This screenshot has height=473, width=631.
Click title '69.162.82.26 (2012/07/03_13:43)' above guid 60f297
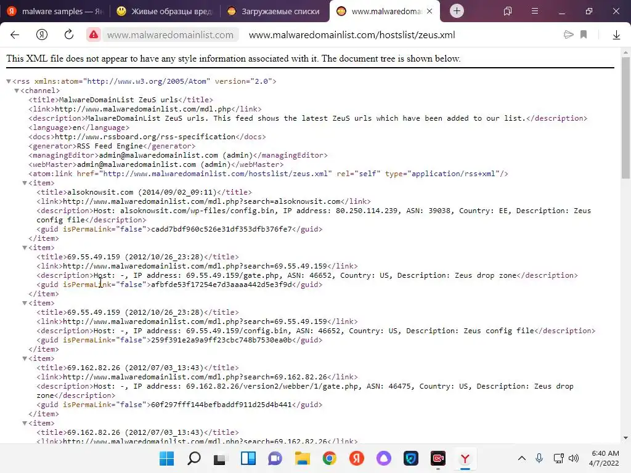coord(136,368)
